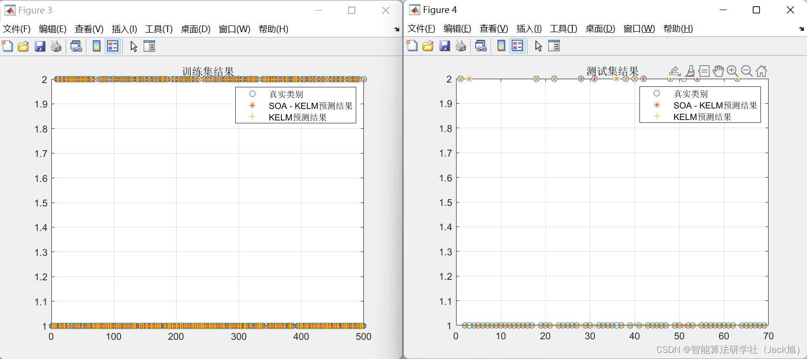Click x-axis tick label 300 in Figure 3
807x359 pixels.
coord(239,336)
